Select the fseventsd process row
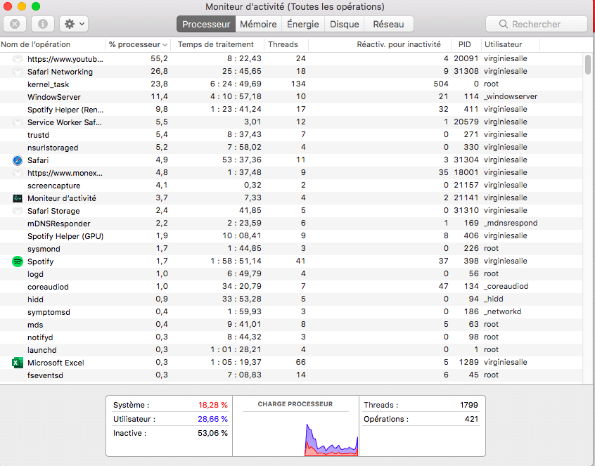595x466 pixels. [291, 375]
